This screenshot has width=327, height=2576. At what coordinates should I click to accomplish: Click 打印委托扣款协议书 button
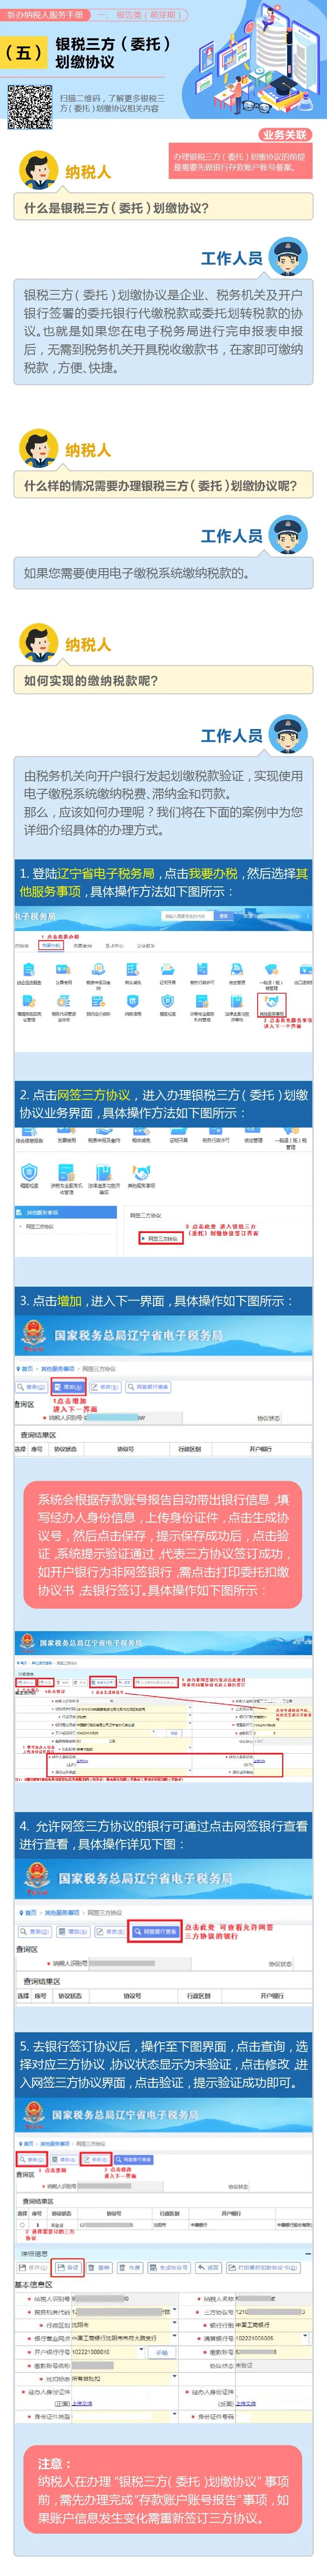tap(263, 2268)
